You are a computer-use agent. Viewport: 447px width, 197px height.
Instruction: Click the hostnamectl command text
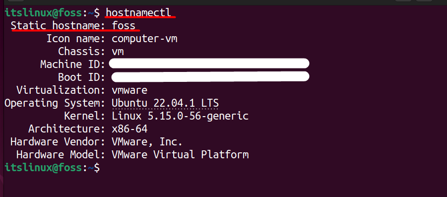(x=138, y=13)
